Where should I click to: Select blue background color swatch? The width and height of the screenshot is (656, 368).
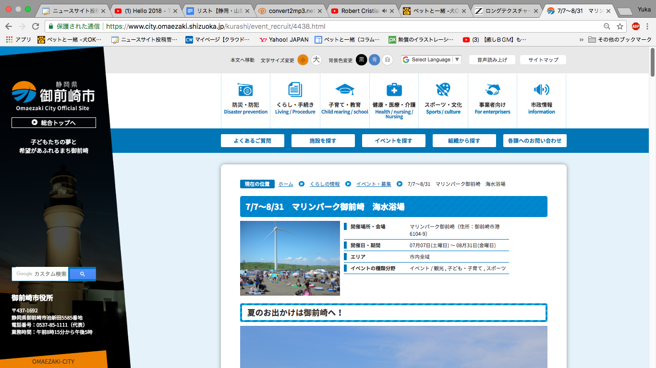point(374,60)
